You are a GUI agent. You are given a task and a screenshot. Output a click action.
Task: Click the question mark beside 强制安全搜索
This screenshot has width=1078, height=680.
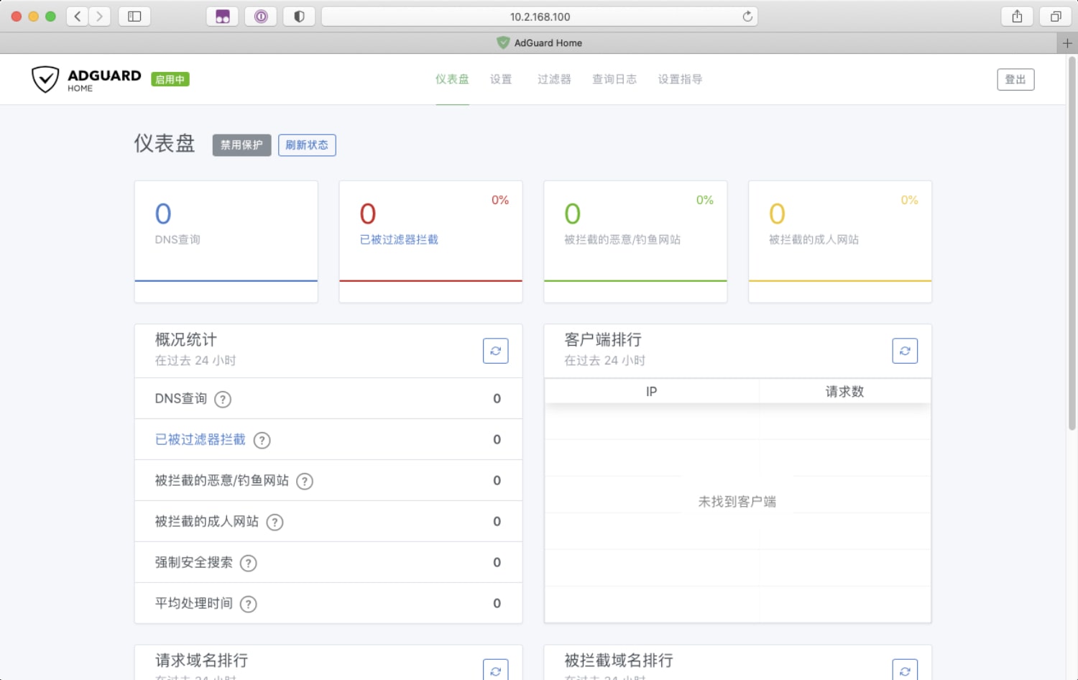pos(248,563)
